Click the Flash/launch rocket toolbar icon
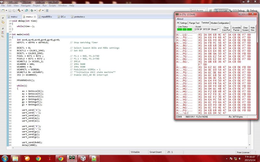The height and width of the screenshot is (162, 260). (39, 10)
